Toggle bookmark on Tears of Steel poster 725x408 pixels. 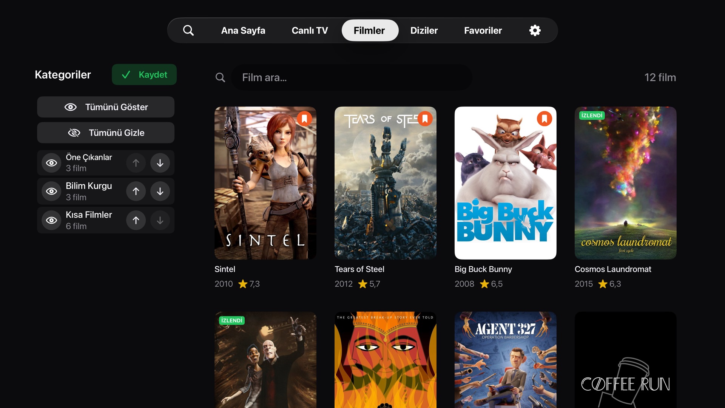(425, 119)
